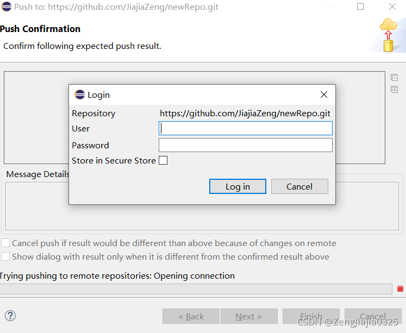Viewport: 406px width, 333px height.
Task: Click the User label
Action: 81,129
